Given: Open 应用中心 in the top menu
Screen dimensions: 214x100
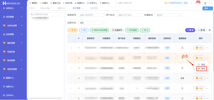Looking at the screenshot, I should [x=92, y=3].
